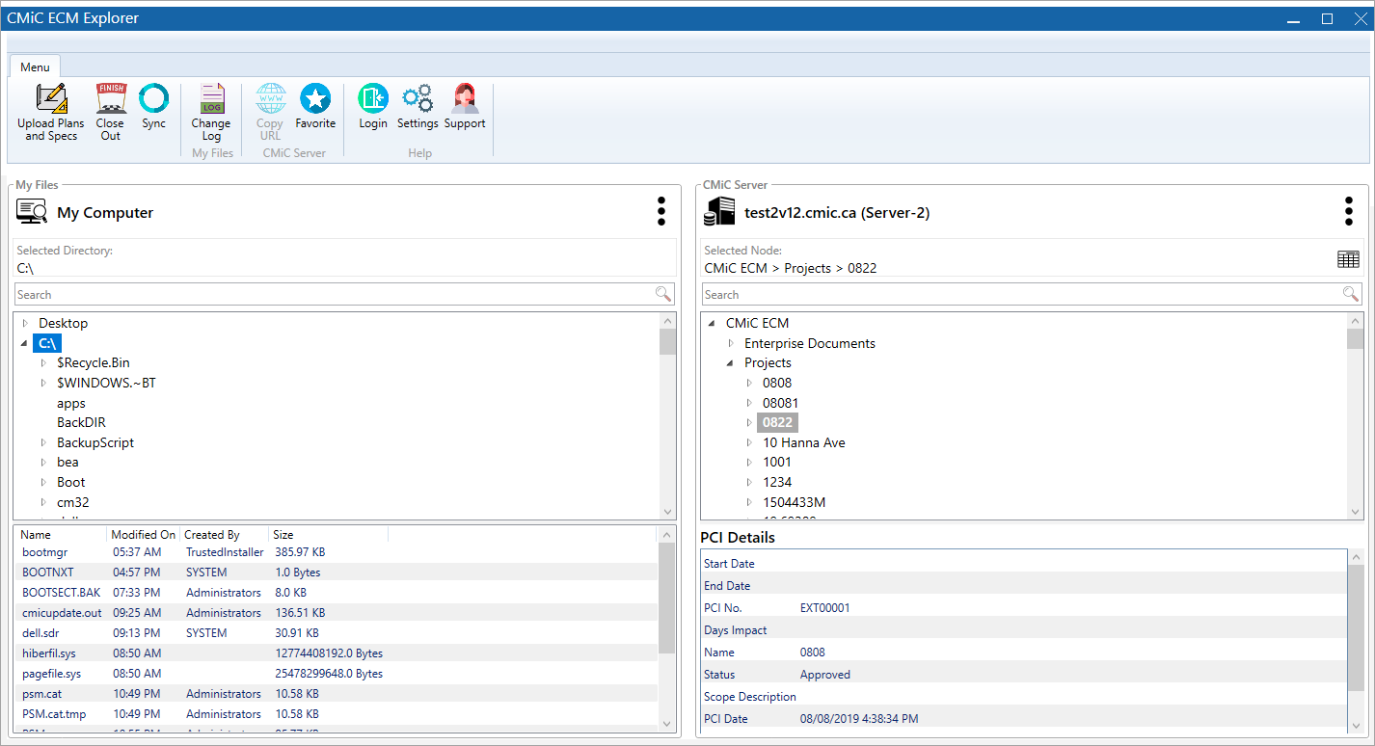Select the apps folder

71,403
